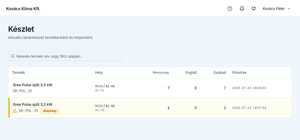The height and width of the screenshot is (140, 300).
Task: Click the Szabad value 1 in the A1-02 row
Action: pos(225,108)
